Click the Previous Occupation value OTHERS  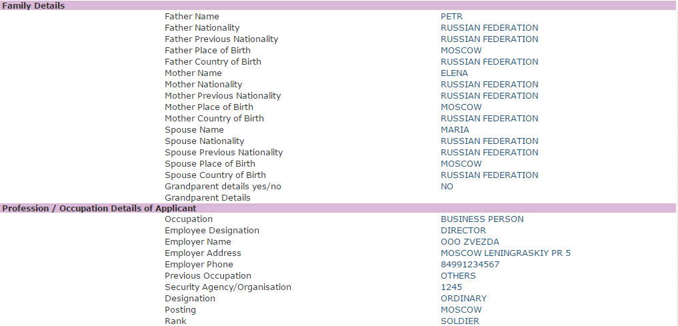click(459, 276)
